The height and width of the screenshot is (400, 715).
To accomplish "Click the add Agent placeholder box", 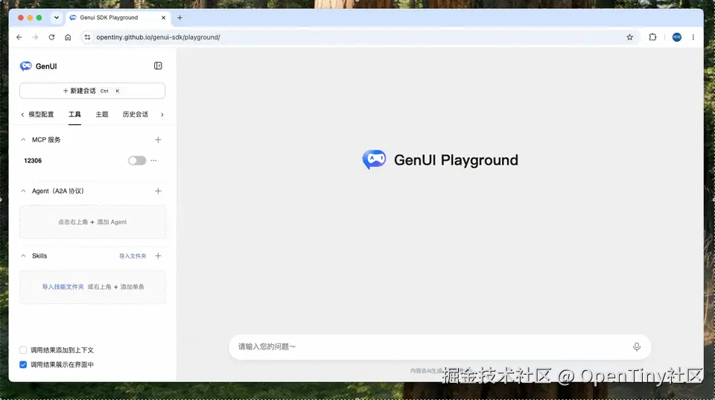I will [x=92, y=222].
